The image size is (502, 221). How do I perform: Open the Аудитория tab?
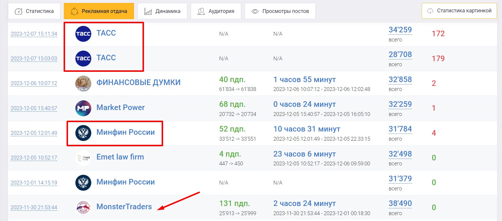216,11
